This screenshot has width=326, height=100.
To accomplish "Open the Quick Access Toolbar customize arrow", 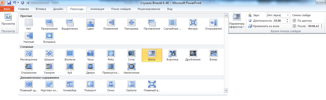I will [28, 3].
